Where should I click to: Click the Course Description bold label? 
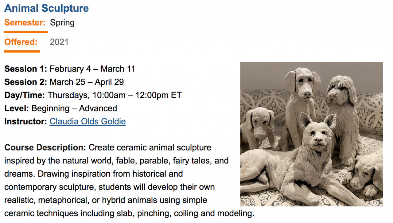coord(45,148)
